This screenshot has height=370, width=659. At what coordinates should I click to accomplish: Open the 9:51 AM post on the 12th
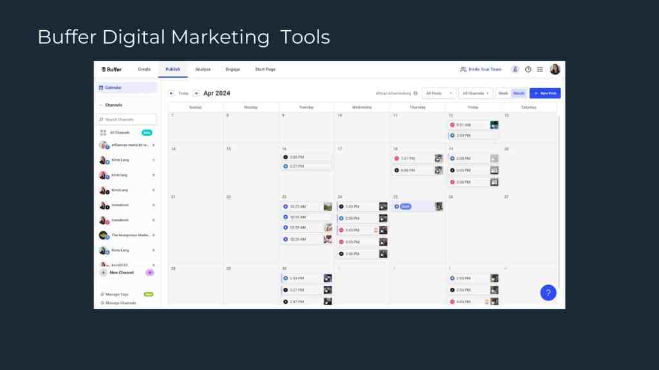click(x=473, y=125)
